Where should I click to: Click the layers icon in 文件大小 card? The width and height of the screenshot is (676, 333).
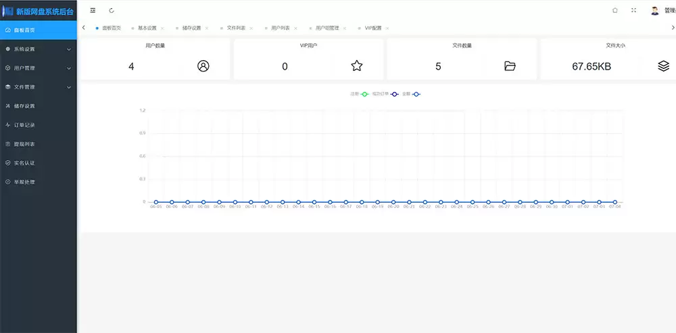coord(663,66)
